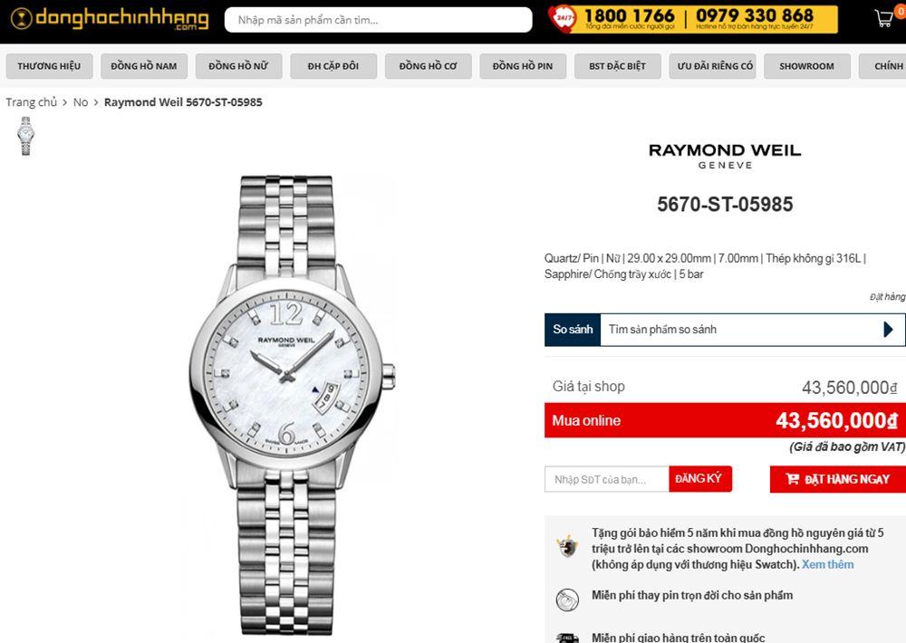This screenshot has width=906, height=643.
Task: Click the ĐĂNG KÝ button
Action: coord(699,479)
